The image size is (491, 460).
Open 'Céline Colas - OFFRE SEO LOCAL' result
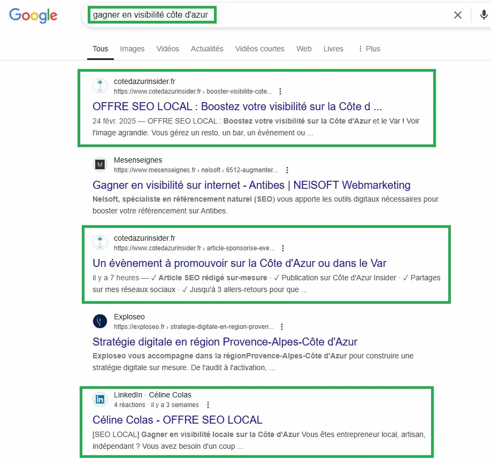[177, 420]
